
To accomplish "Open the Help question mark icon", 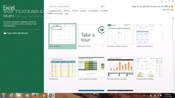I will tap(162, 1).
